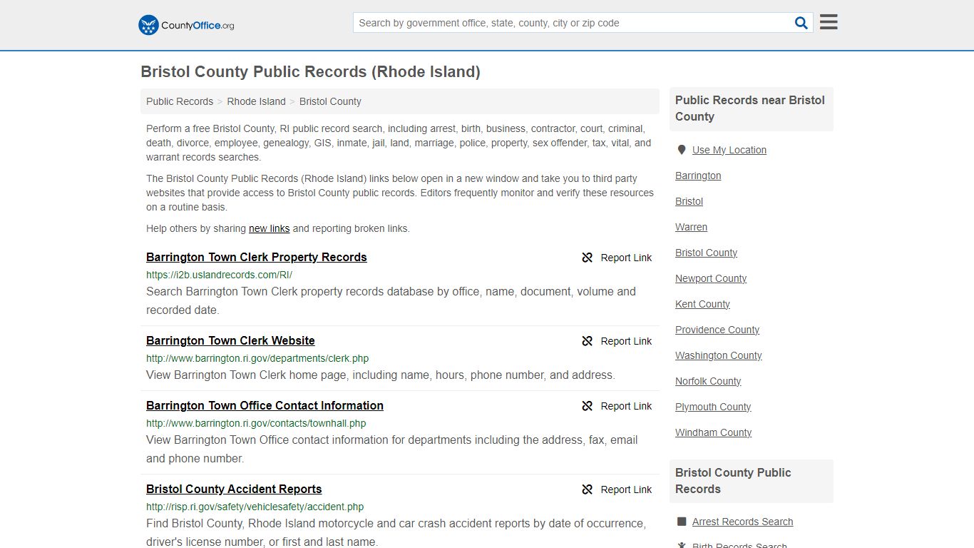This screenshot has height=548, width=974.
Task: Visit the barrington.ri.gov townhall.php URL
Action: (256, 423)
